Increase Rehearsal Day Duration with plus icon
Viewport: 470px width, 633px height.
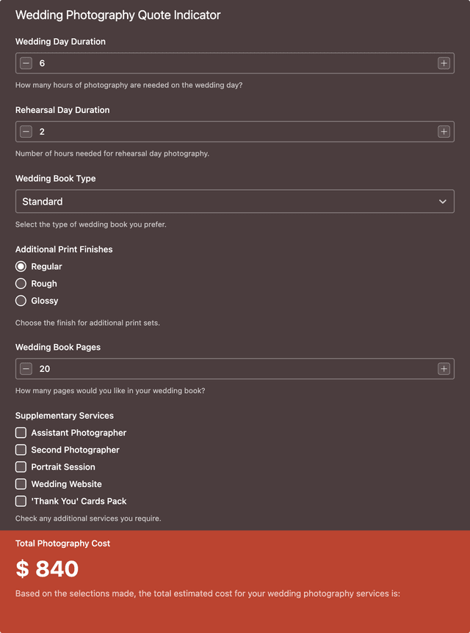coord(444,132)
